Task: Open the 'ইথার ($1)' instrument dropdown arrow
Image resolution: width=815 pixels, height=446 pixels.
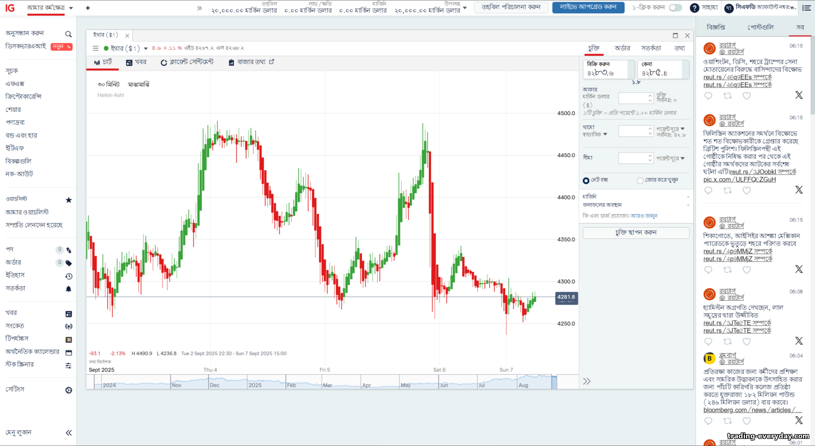Action: tap(146, 48)
